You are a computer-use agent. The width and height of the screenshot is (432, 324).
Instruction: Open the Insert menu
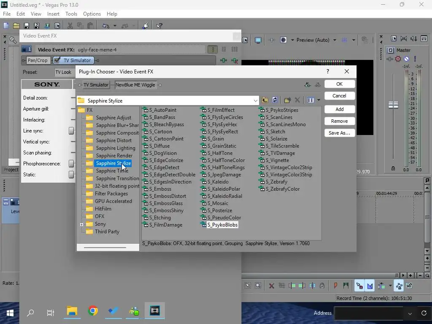coord(53,14)
